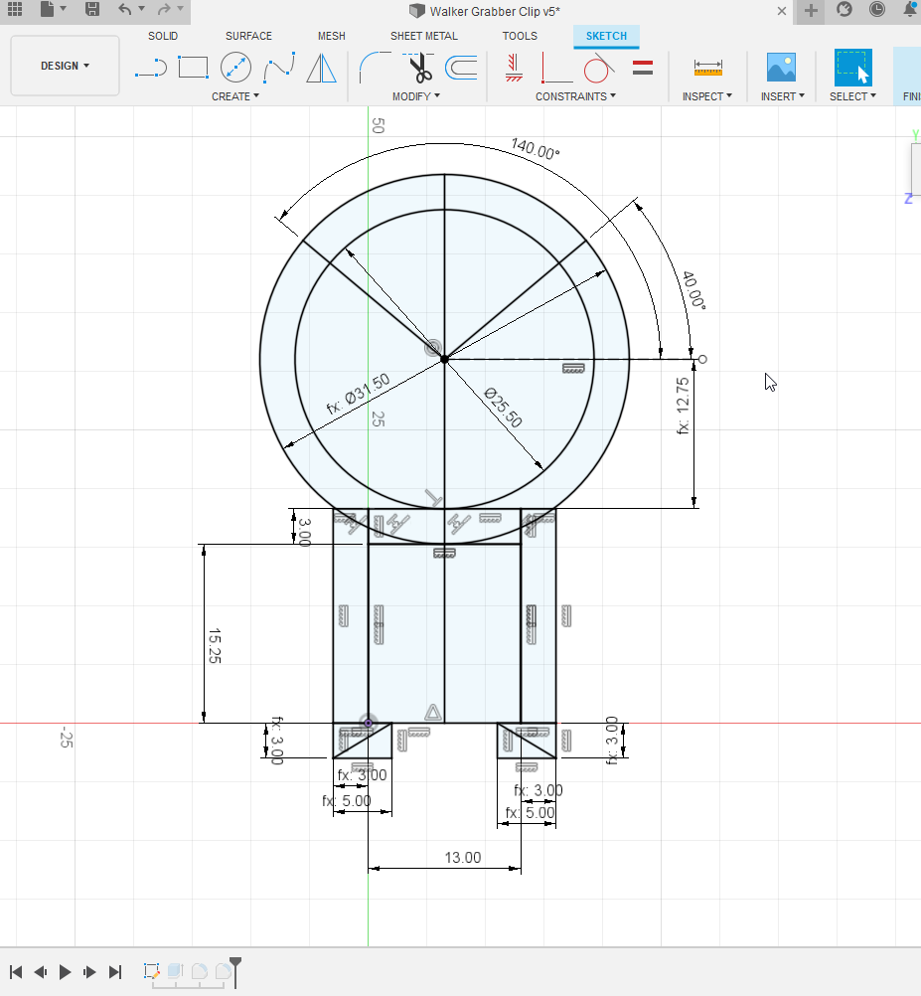Click the Save file icon
921x996 pixels.
click(x=92, y=10)
